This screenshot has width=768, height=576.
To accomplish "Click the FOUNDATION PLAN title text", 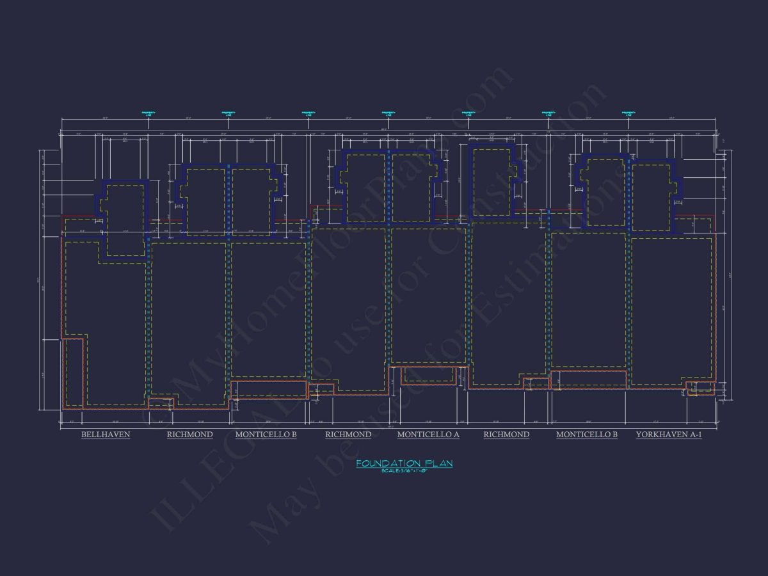I will coord(404,463).
